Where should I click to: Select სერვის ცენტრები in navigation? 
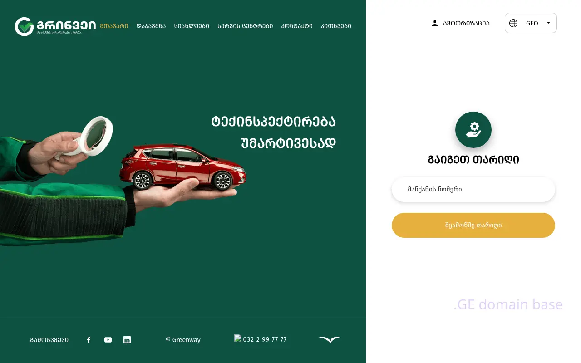(245, 26)
